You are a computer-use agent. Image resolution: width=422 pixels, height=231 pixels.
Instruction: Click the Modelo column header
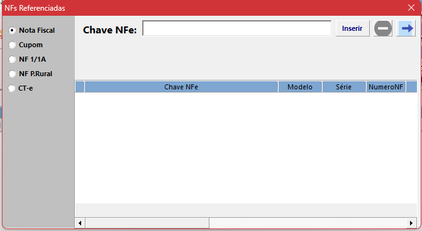pyautogui.click(x=300, y=87)
